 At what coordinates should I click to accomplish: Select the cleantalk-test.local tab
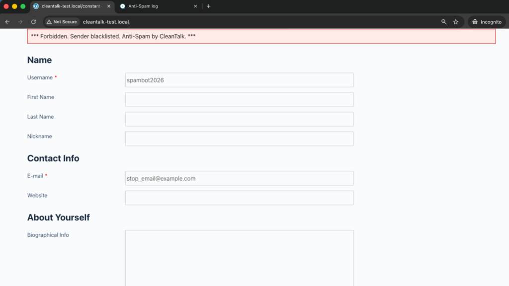coord(72,6)
